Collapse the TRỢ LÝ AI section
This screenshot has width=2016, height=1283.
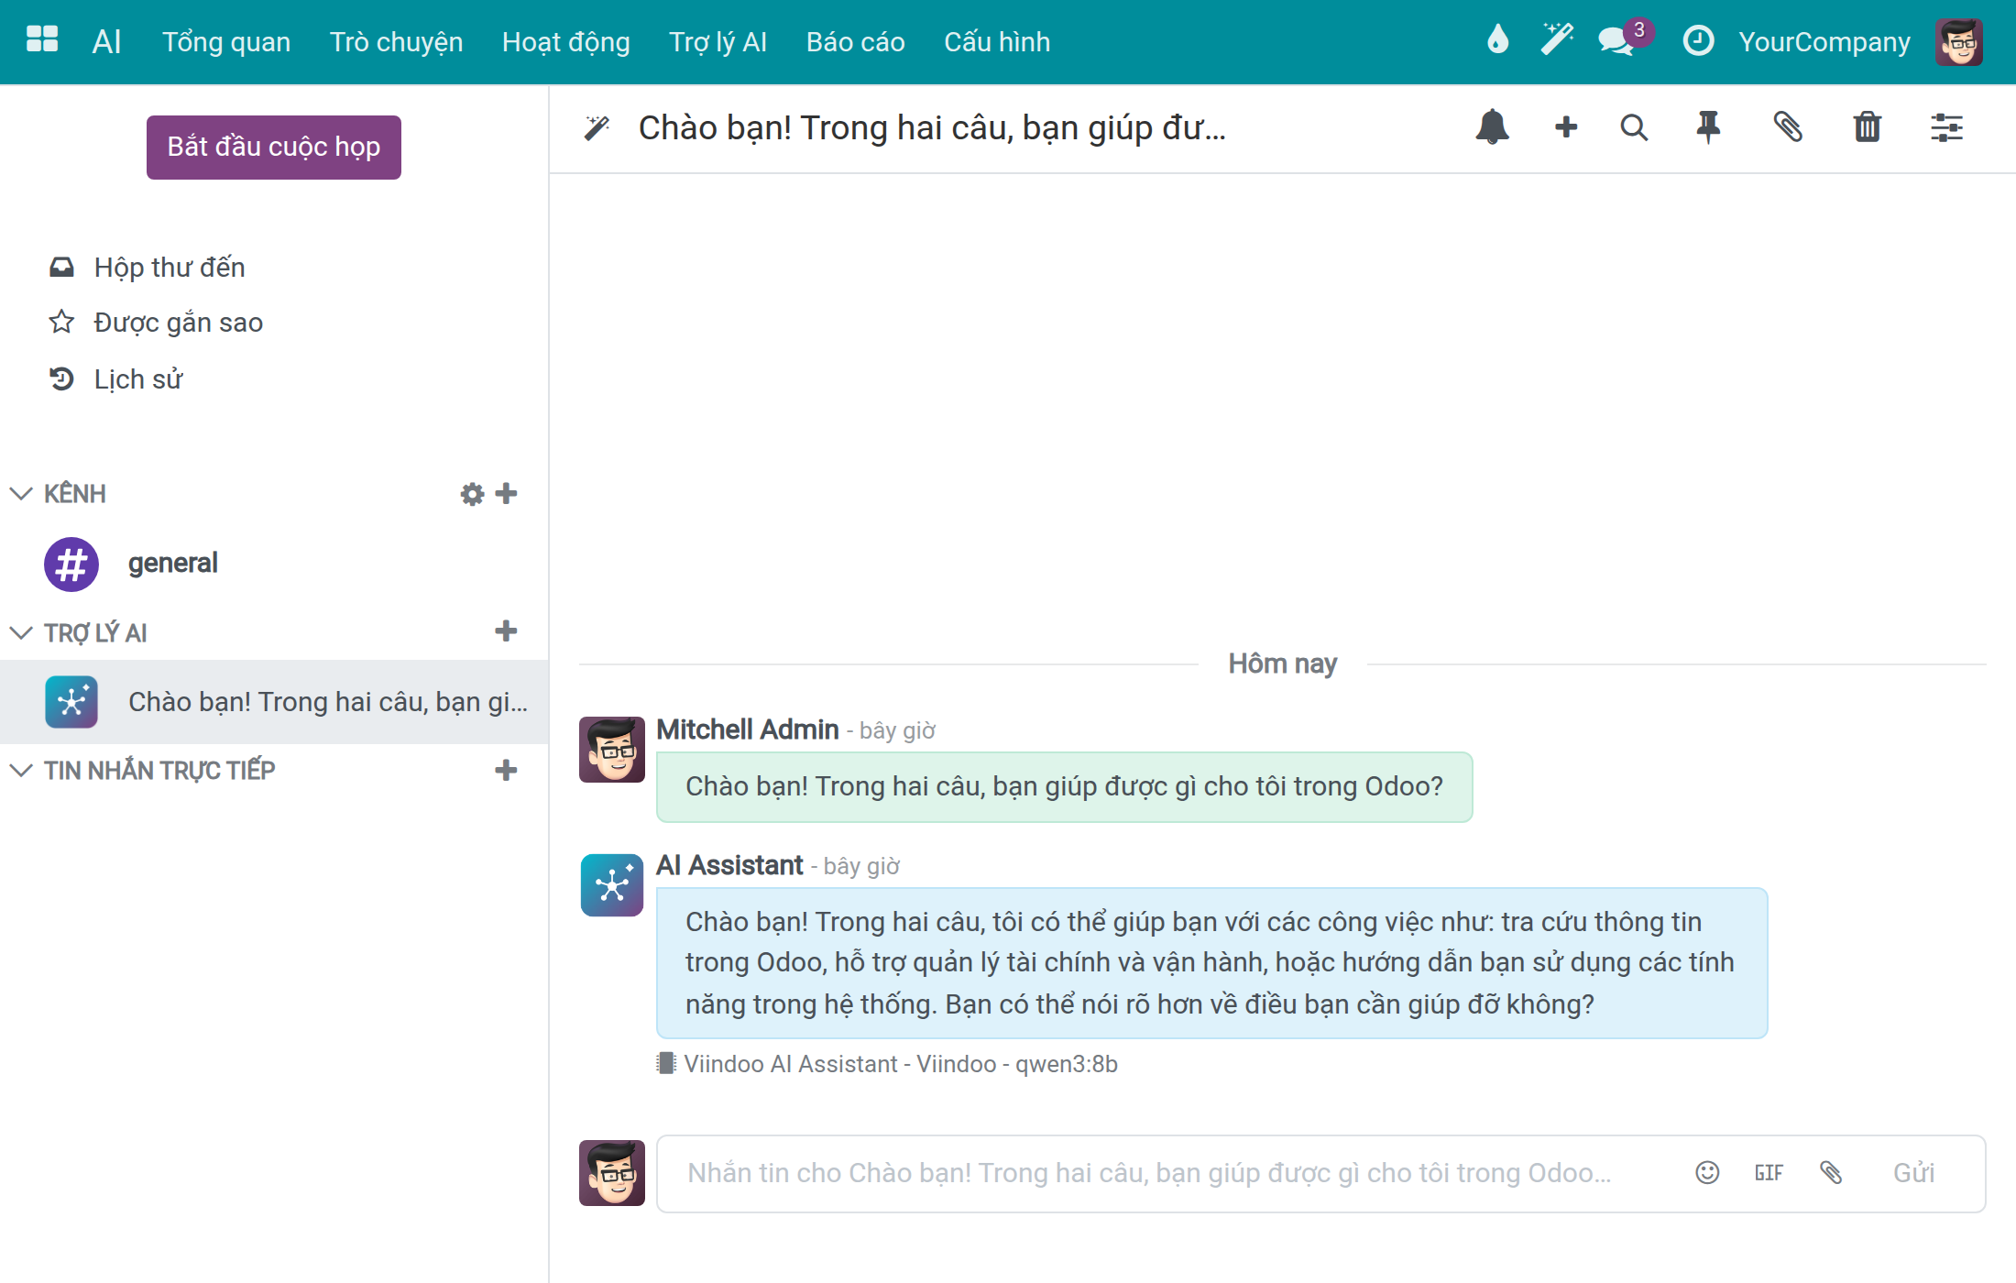[x=21, y=632]
